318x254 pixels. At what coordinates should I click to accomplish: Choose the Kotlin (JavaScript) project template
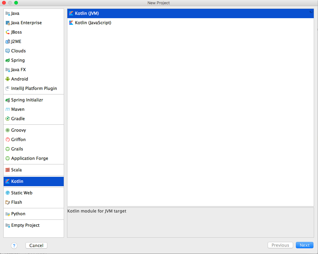[191, 23]
